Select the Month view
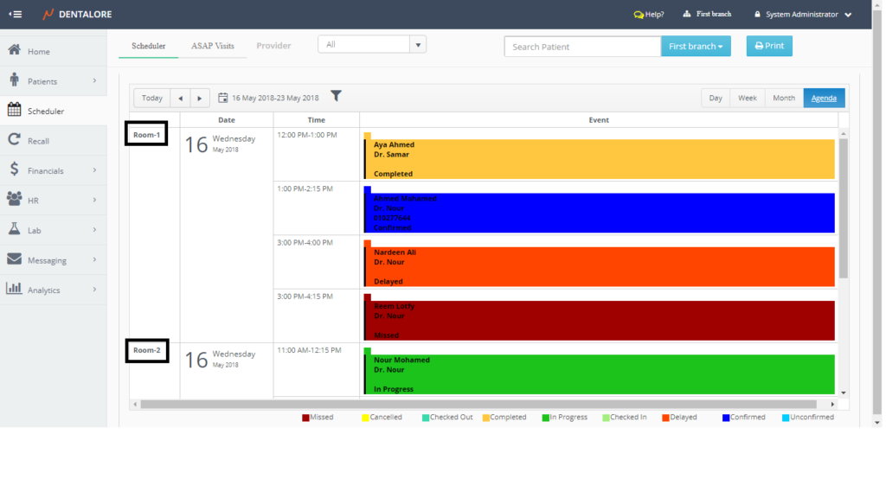This screenshot has height=498, width=886. click(x=784, y=99)
